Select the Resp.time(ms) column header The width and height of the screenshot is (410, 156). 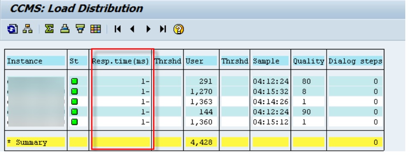(121, 61)
